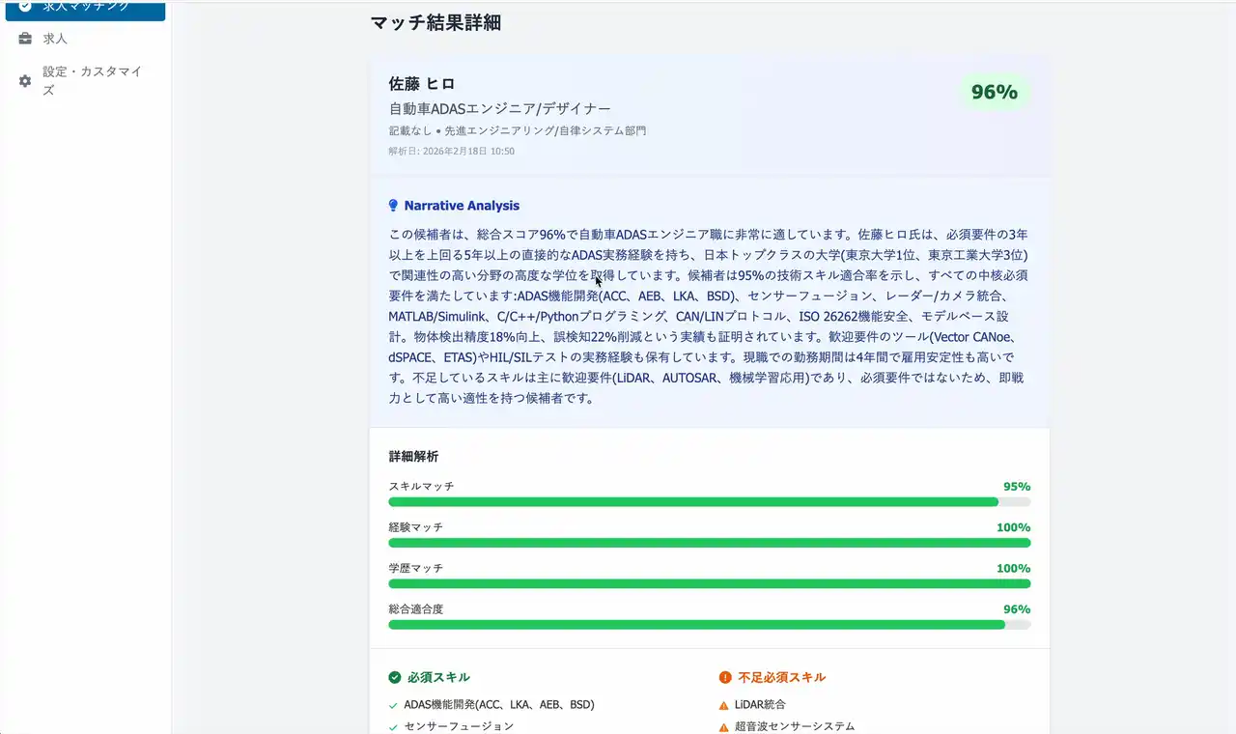Screen dimensions: 1236x734
Task: Open the 求人マッチング sidebar item
Action: [85, 8]
